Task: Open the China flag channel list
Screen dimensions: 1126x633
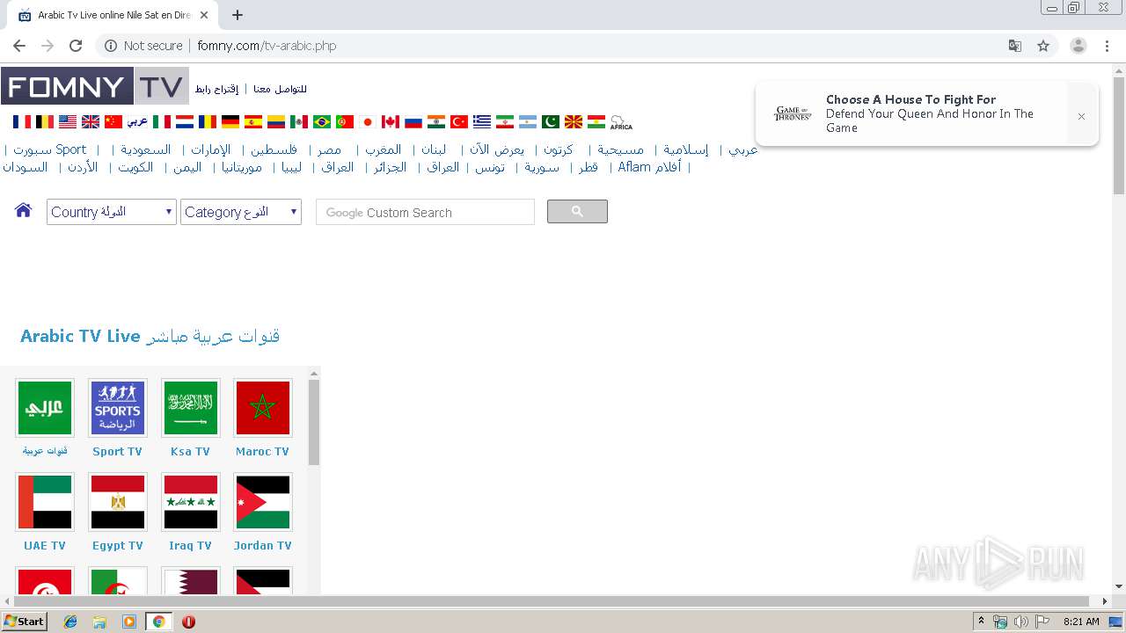Action: click(113, 122)
